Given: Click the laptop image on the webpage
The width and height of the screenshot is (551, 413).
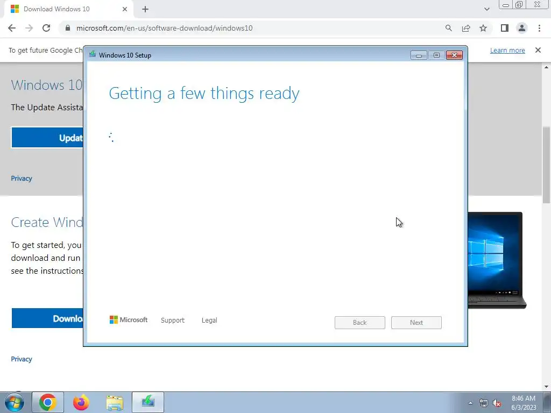Looking at the screenshot, I should pos(497,260).
